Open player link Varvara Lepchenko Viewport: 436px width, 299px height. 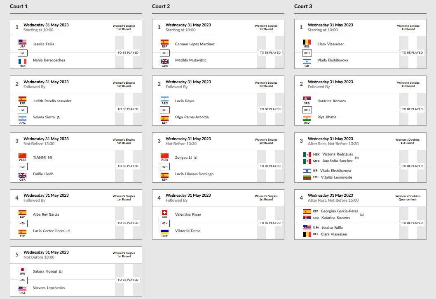(x=49, y=288)
